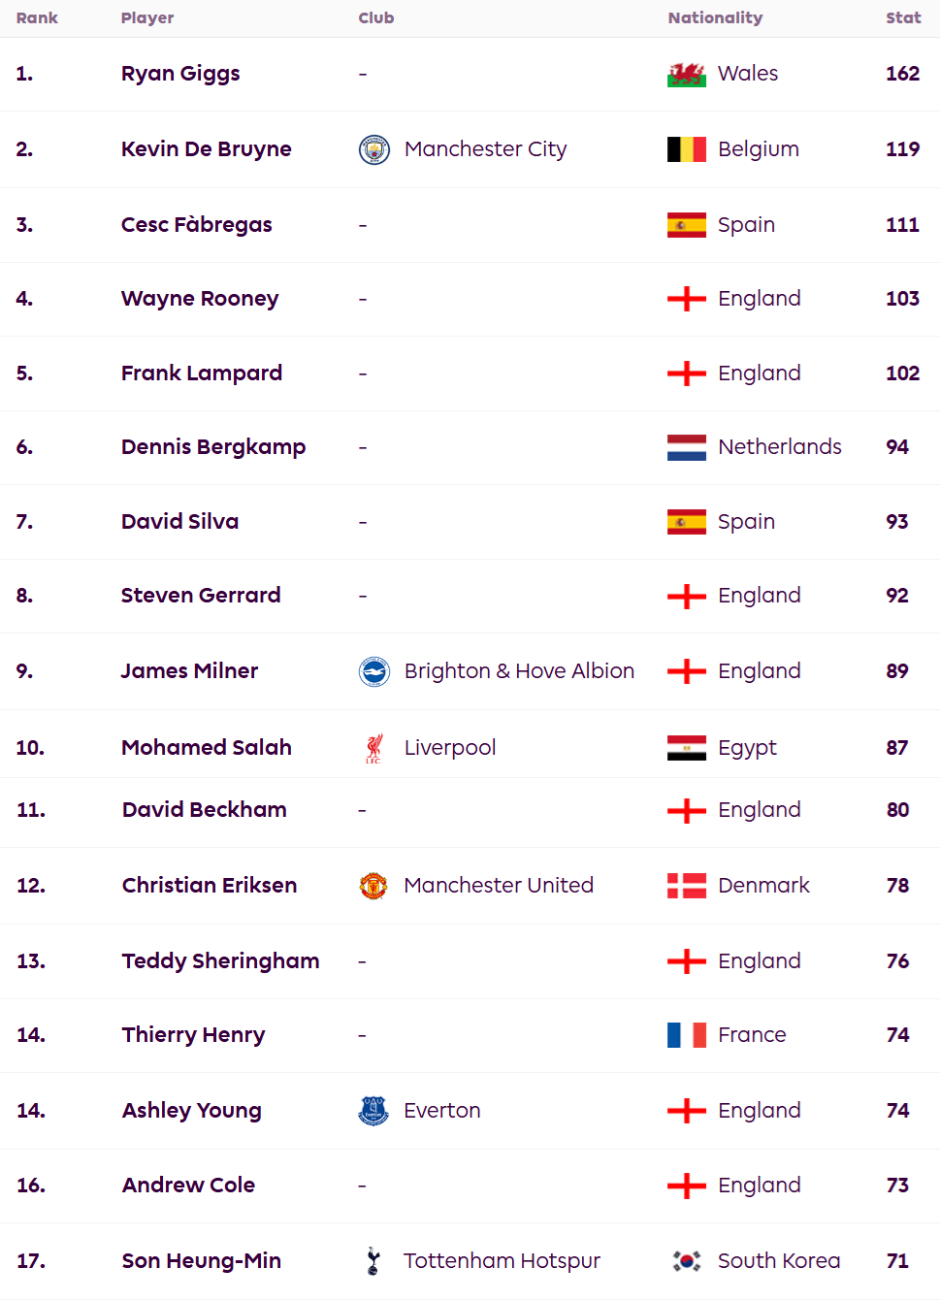The image size is (940, 1300).
Task: Click the Nationality column header
Action: pyautogui.click(x=715, y=17)
